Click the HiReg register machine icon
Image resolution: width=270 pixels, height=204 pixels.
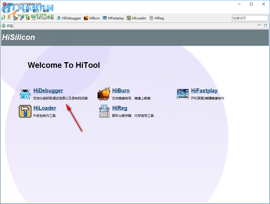tap(104, 111)
